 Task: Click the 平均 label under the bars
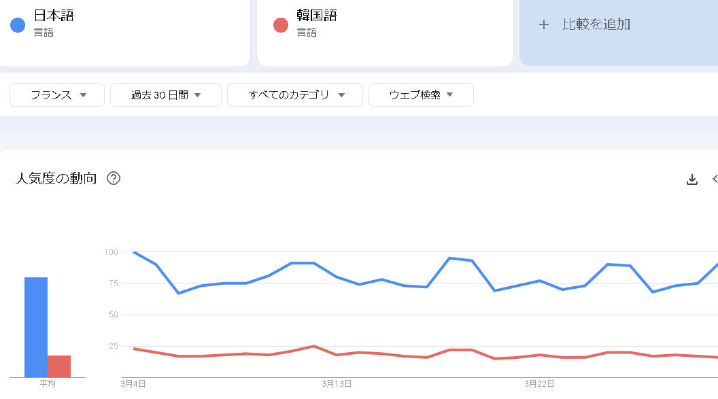48,384
